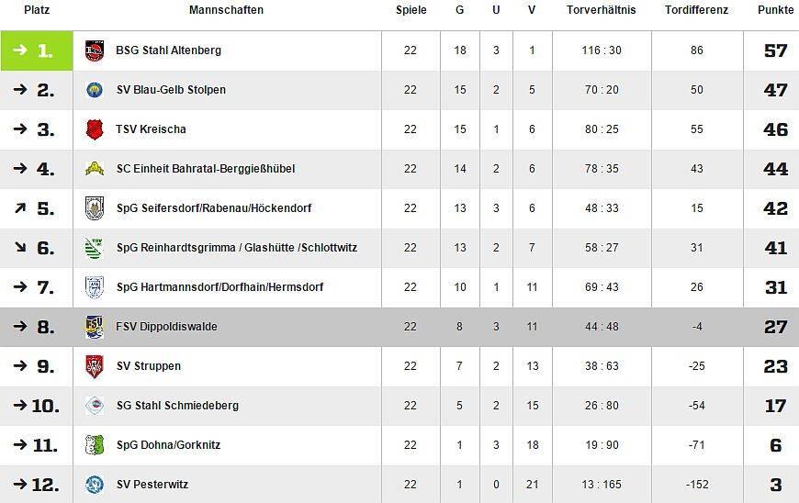Image resolution: width=799 pixels, height=503 pixels.
Task: Click the downward trend arrow at place 6
Action: 20,248
